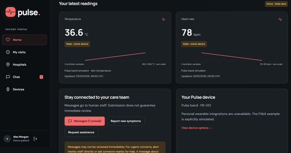Click the Temperature stale check device badge

pyautogui.click(x=77, y=44)
